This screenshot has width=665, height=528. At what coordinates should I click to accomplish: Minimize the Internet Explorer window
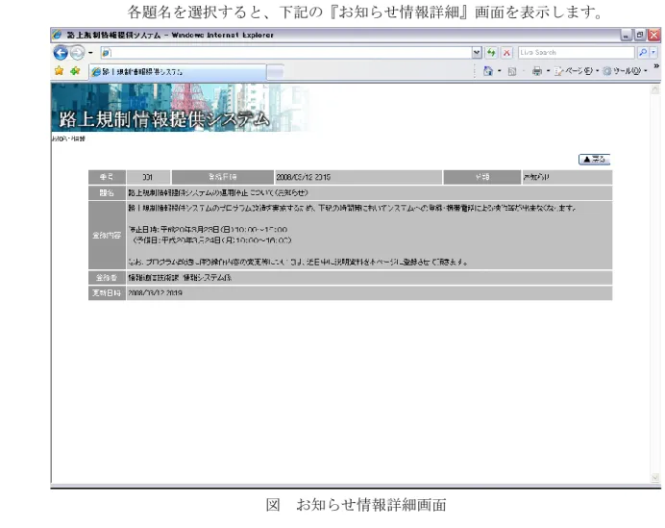pyautogui.click(x=626, y=35)
